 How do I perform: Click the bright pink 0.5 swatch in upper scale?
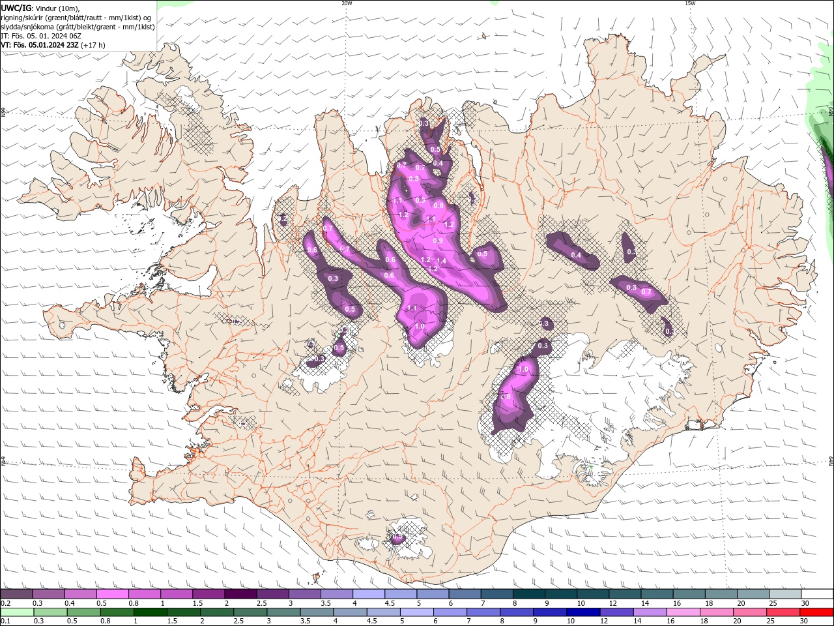[x=112, y=594]
